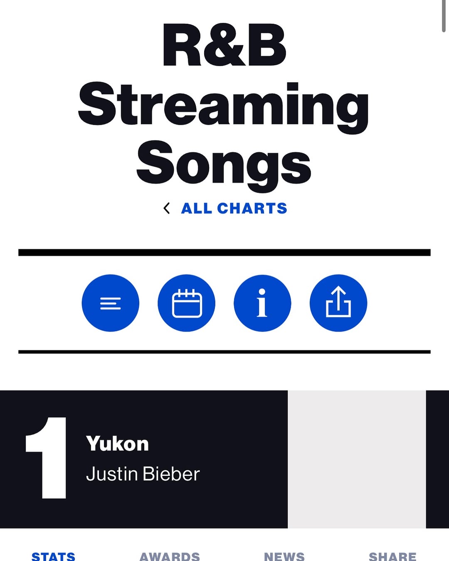Tap the share upload arrow icon
Image resolution: width=449 pixels, height=561 pixels.
point(338,303)
